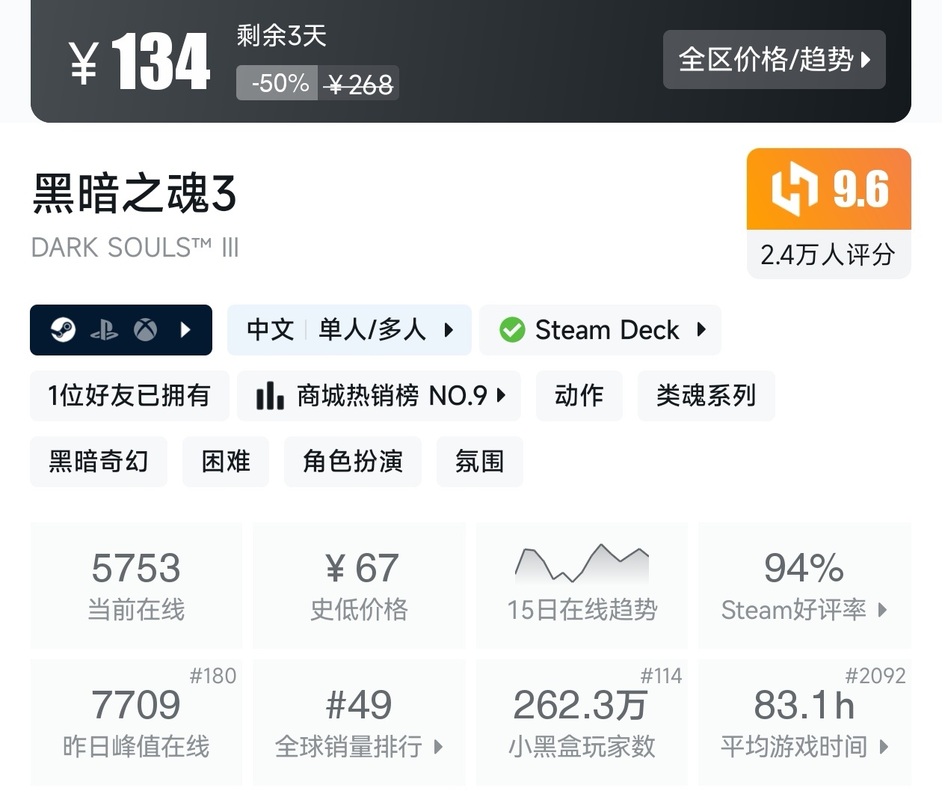Expand the Steam Deck compatibility arrow
The height and width of the screenshot is (791, 942).
click(x=701, y=329)
